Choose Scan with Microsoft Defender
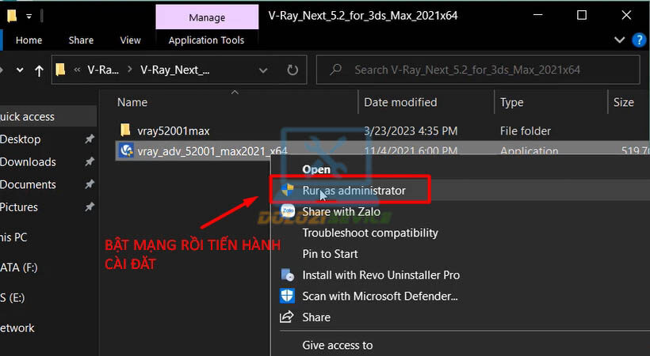650x356 pixels. (380, 296)
